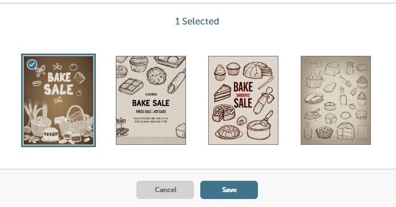The image size is (396, 207).
Task: Click the fruit basket sketch in fourth thumbnail
Action: 325,132
